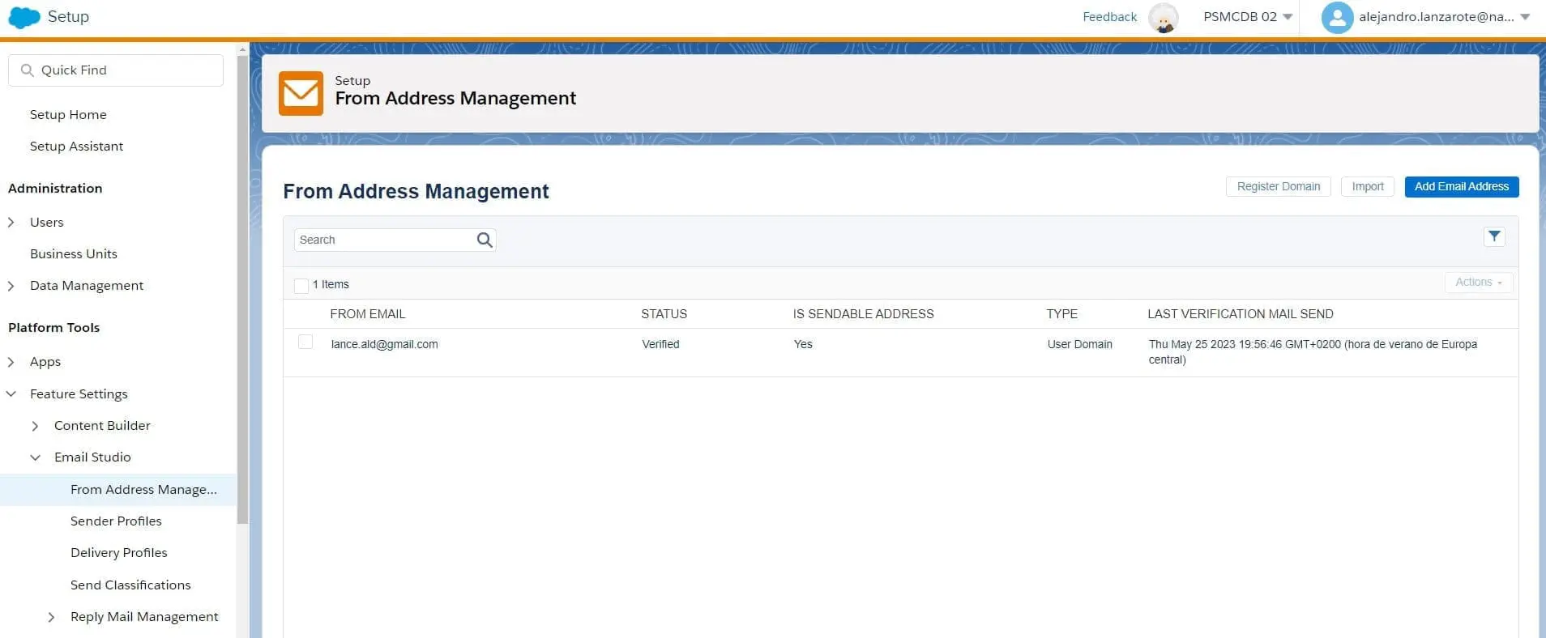The image size is (1546, 638).
Task: Click the Quick Find magnifier icon
Action: (28, 70)
